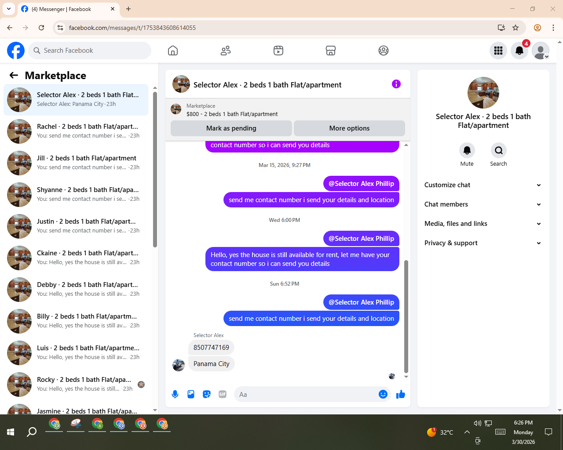Open the $800 listing Marketplace banner
Screen dimensions: 563x450
[x=288, y=110]
